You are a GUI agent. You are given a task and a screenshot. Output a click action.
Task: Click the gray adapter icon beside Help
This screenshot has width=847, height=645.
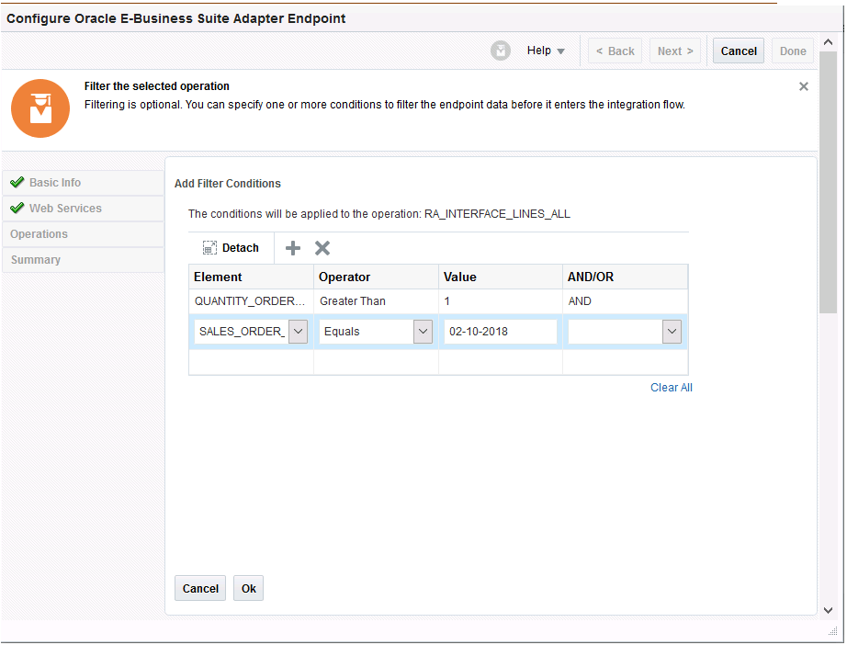click(501, 51)
